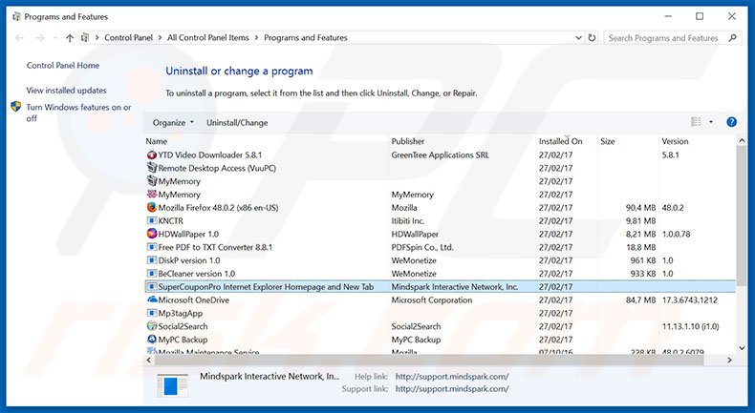The height and width of the screenshot is (413, 755).
Task: Click the 17.3.6743.1212 version cell
Action: point(689,300)
